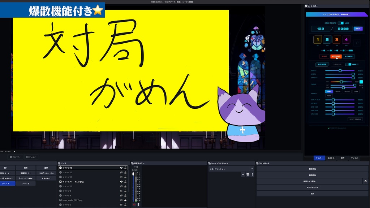This screenshot has width=370, height=208.
Task: Click the teal theme color swatch
Action: 361,82
